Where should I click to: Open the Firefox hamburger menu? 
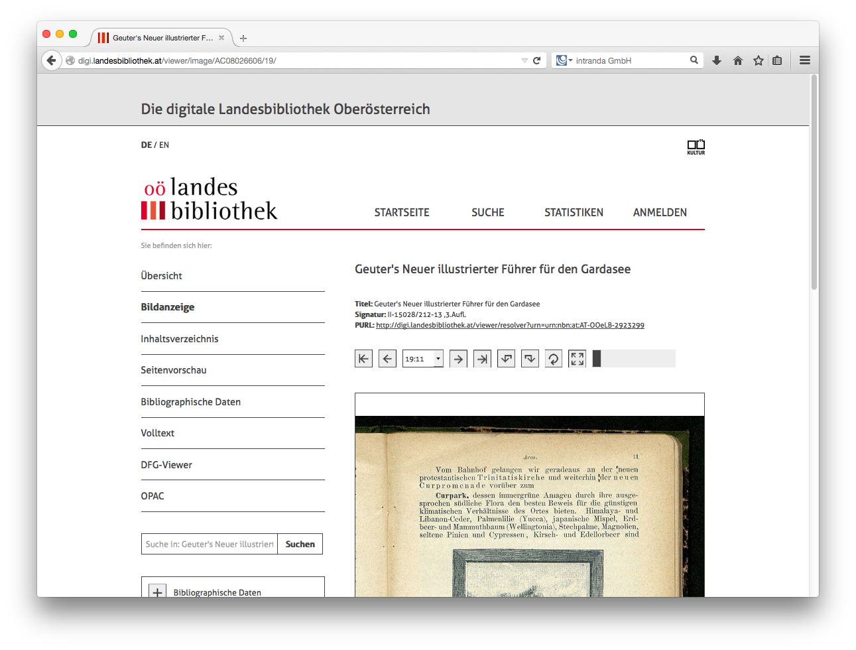(805, 60)
